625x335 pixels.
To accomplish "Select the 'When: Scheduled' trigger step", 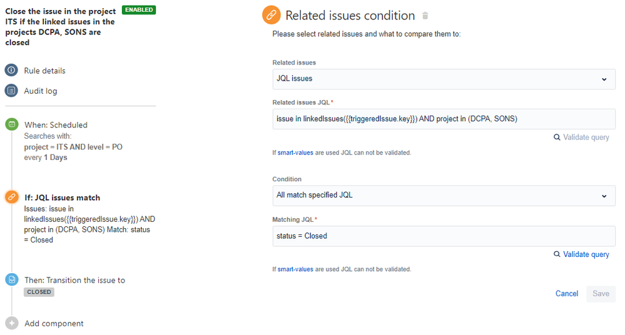I will point(56,125).
